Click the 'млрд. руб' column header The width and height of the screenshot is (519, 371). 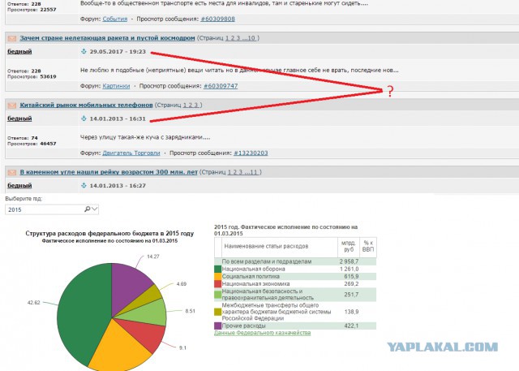(x=349, y=246)
